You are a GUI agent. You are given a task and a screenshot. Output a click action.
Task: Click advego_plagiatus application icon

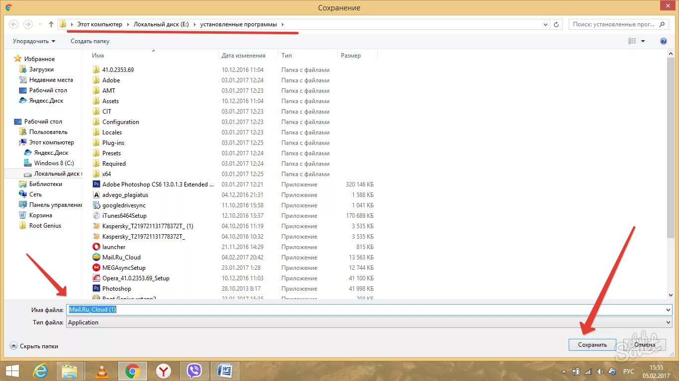(96, 194)
